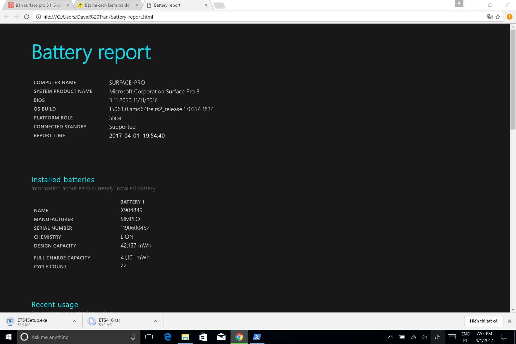Launch Microsoft Edge from taskbar
516x344 pixels.
[x=167, y=337]
